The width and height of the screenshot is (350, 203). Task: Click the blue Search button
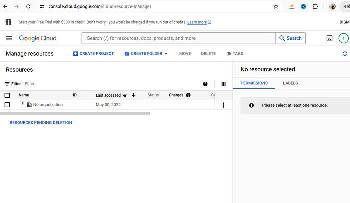click(291, 38)
